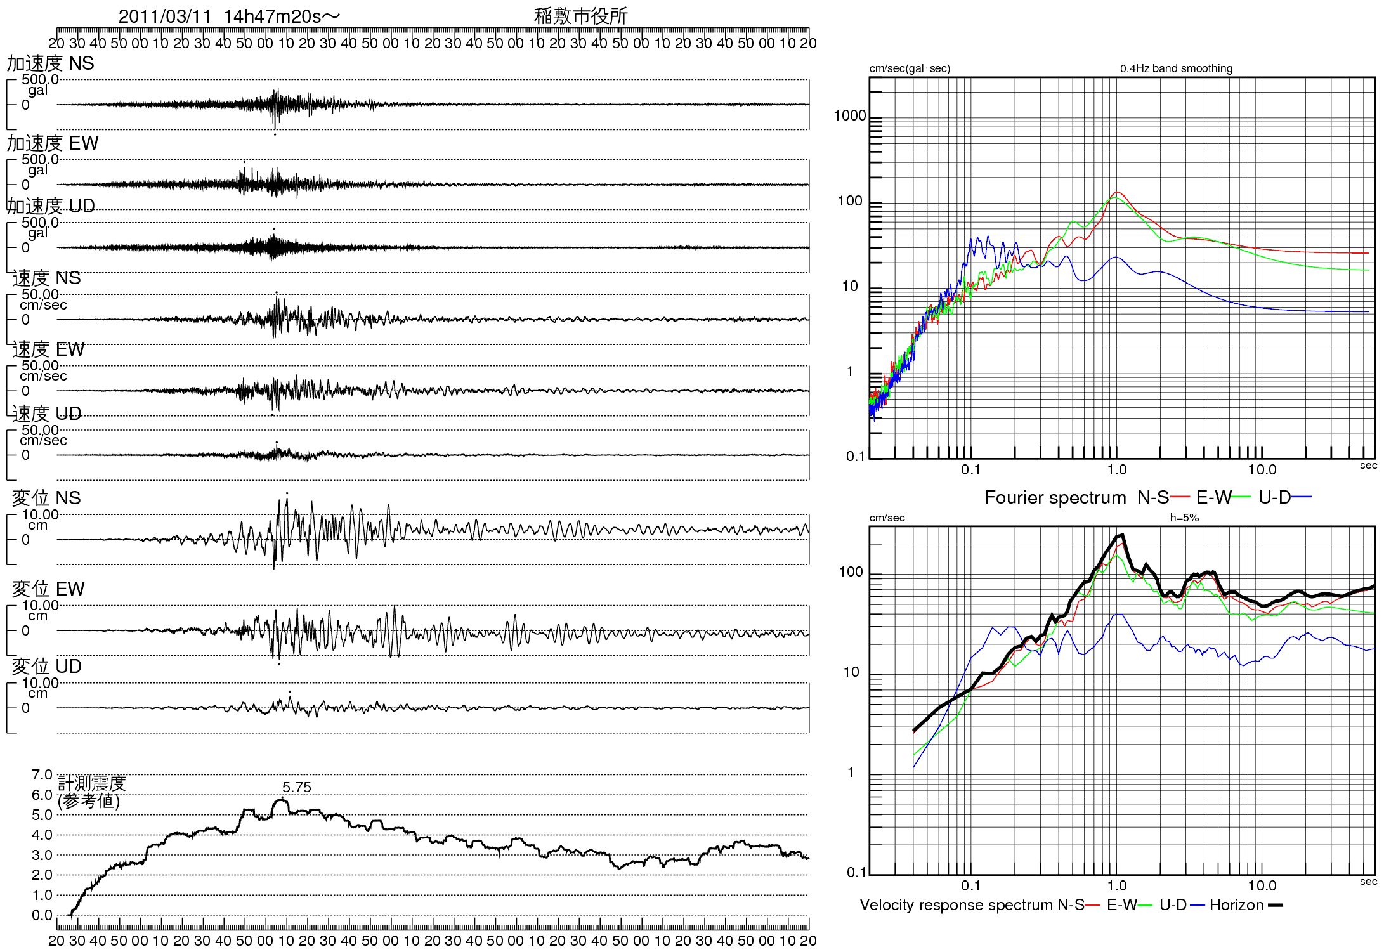Select the 速度 EW waveform label

[x=48, y=349]
